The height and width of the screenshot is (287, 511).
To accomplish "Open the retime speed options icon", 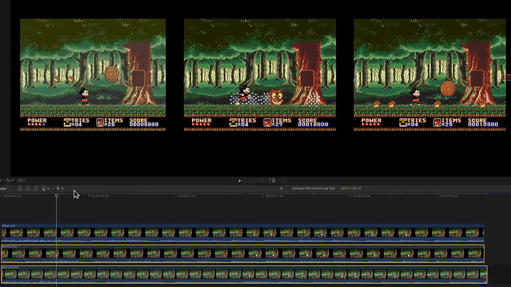I will pos(21,180).
